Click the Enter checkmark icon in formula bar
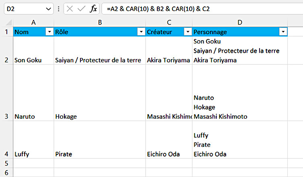Screen dimensions: 303x177 81,9
